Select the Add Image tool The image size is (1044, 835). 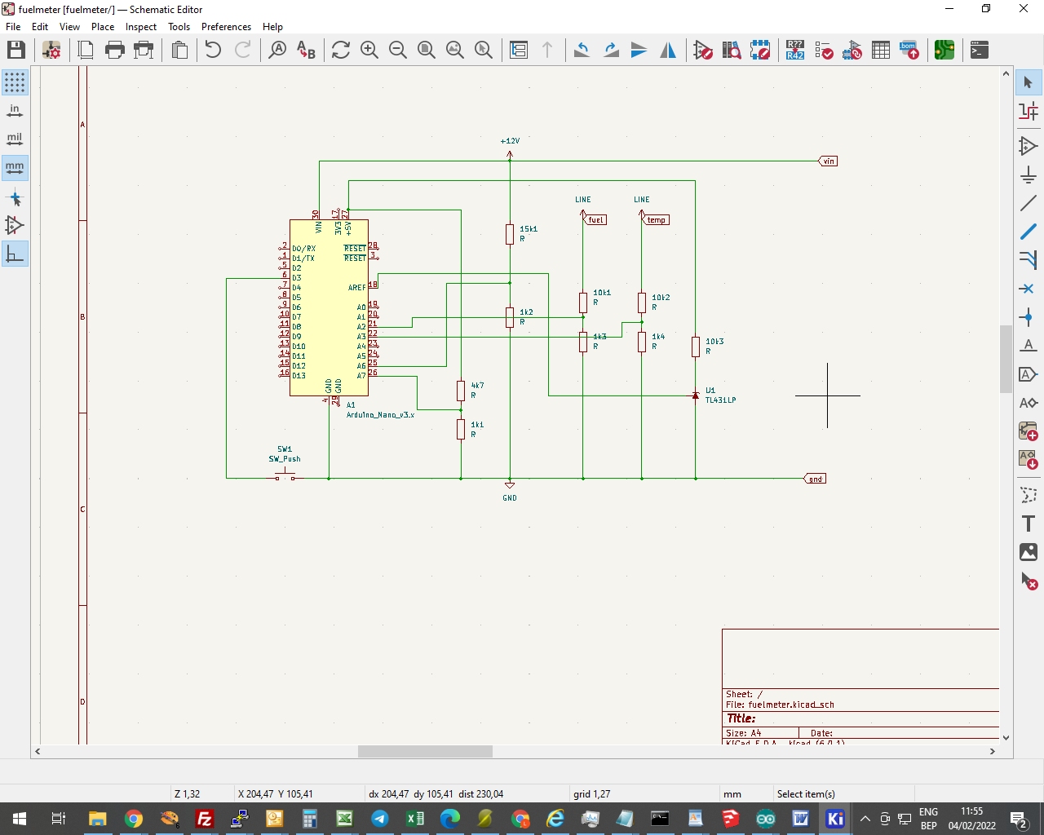click(x=1029, y=552)
